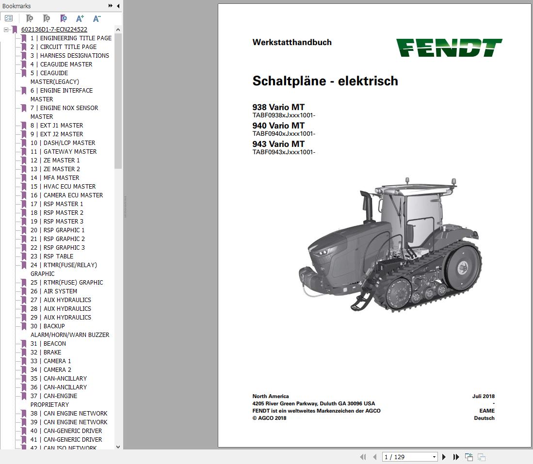The height and width of the screenshot is (464, 533).
Task: Open bookmark 5 | CEAGUIDE MASTER(LEGACY)
Action: (x=55, y=77)
